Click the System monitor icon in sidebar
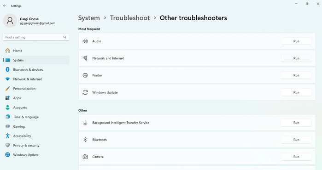This screenshot has height=170, width=322. [7, 60]
